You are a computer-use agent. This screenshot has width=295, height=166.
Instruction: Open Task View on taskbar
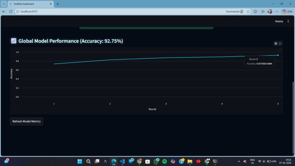click(97, 162)
